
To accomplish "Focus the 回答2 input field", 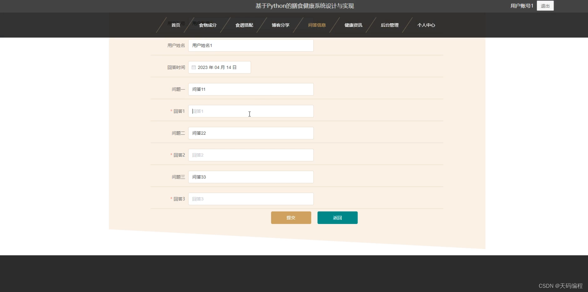I will (x=251, y=155).
